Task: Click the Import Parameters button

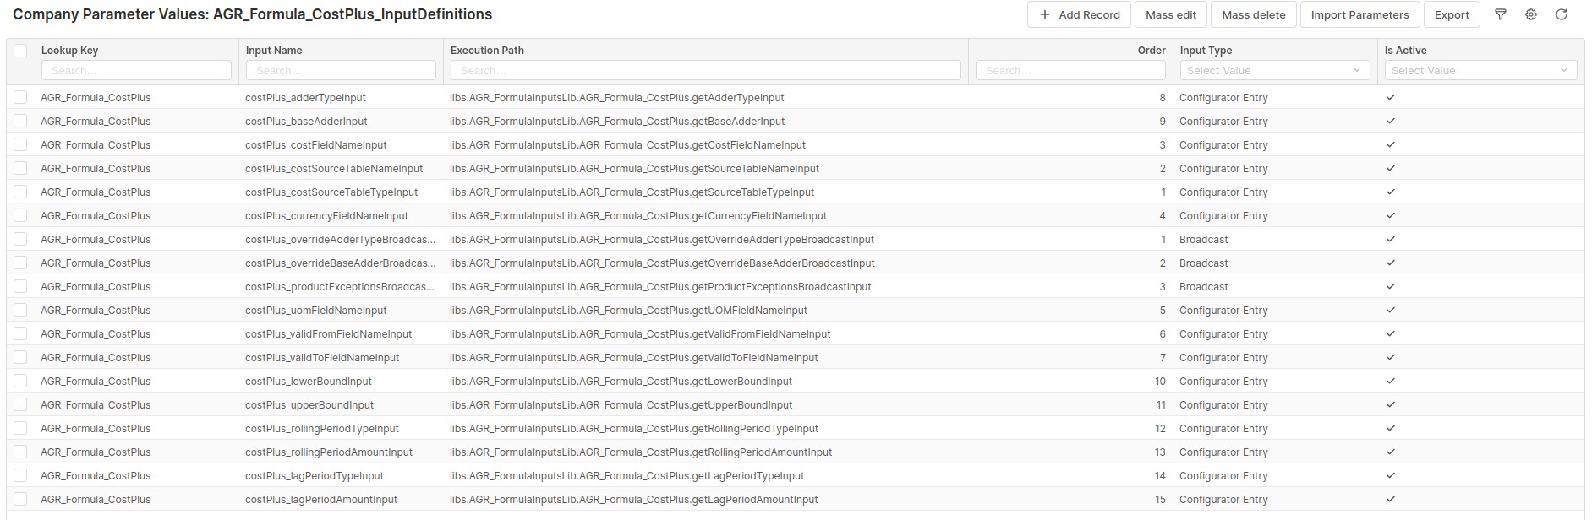Action: click(x=1359, y=14)
